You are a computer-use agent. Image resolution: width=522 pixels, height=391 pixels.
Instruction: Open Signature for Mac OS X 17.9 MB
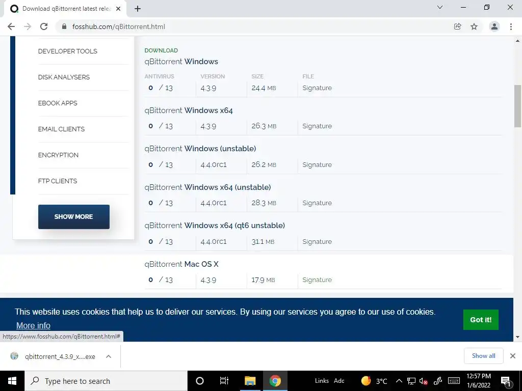[317, 280]
